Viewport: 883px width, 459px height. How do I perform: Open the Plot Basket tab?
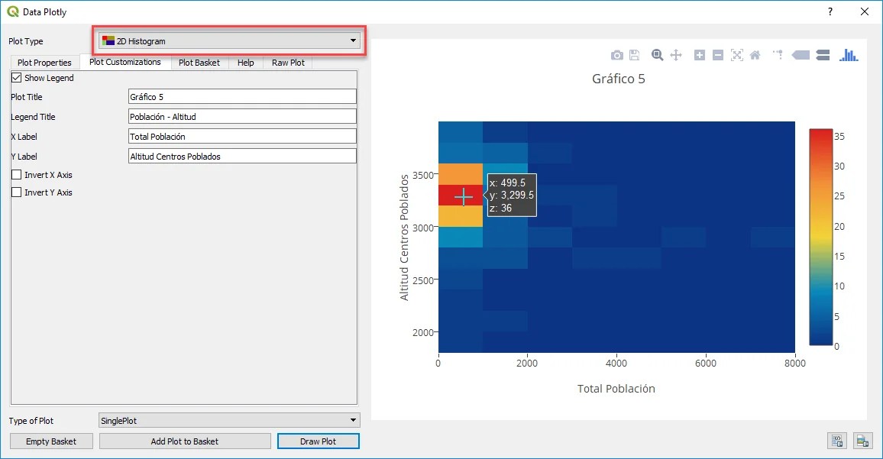click(x=199, y=63)
